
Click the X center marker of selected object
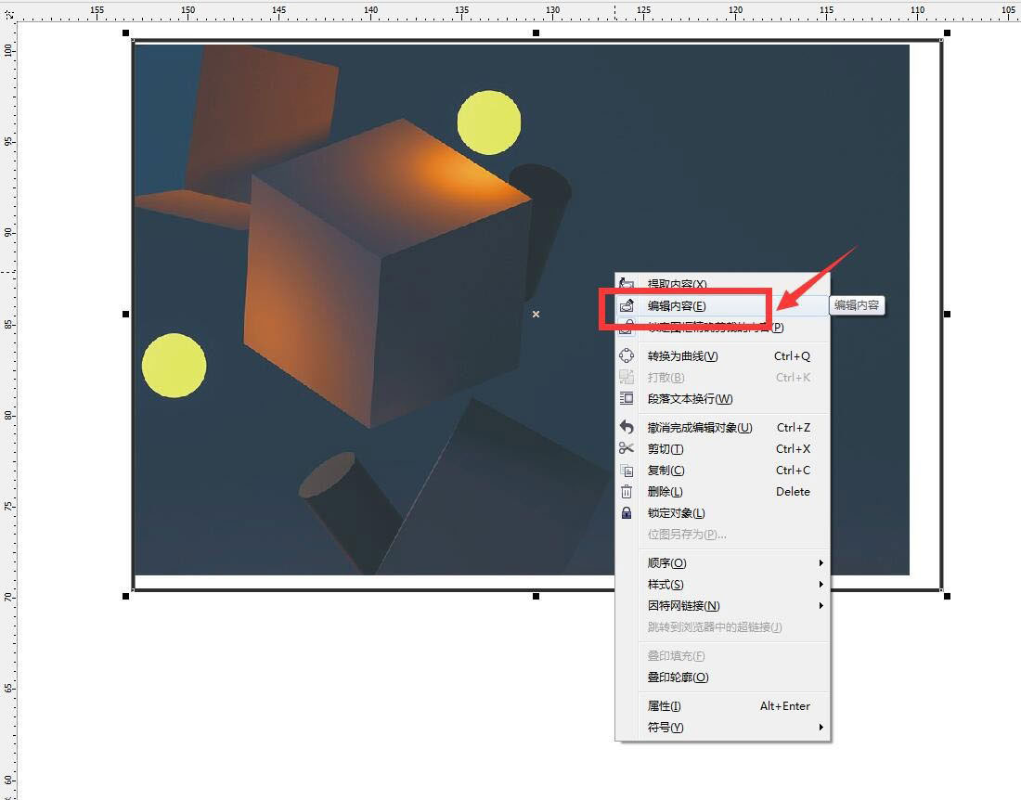tap(536, 315)
